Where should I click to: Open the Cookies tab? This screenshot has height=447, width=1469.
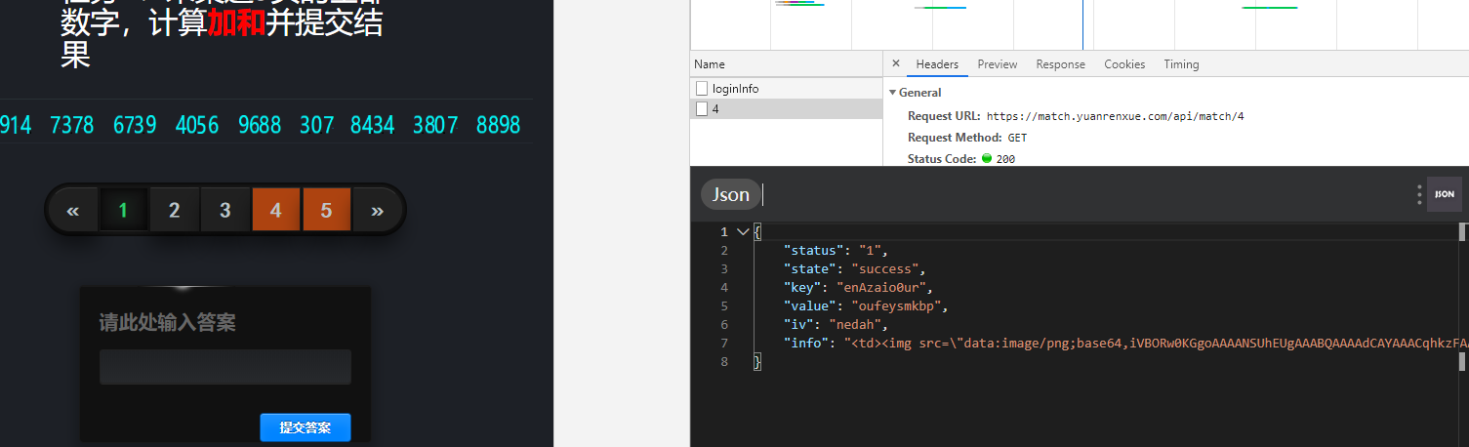(x=1124, y=64)
